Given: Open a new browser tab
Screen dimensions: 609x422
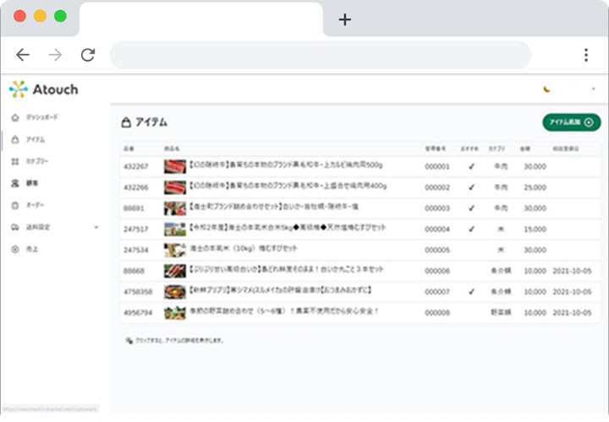Looking at the screenshot, I should (344, 19).
